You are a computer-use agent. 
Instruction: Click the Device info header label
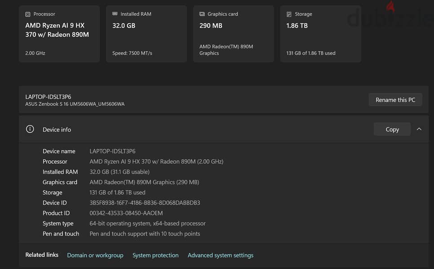pos(57,130)
